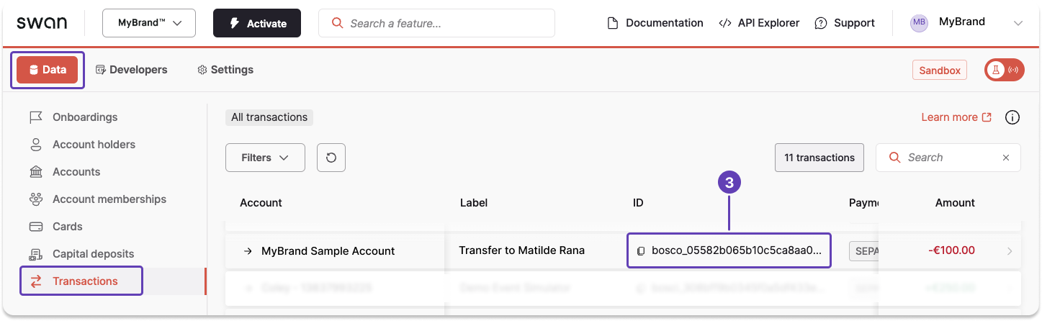
Task: Click the Account column header
Action: coord(261,203)
